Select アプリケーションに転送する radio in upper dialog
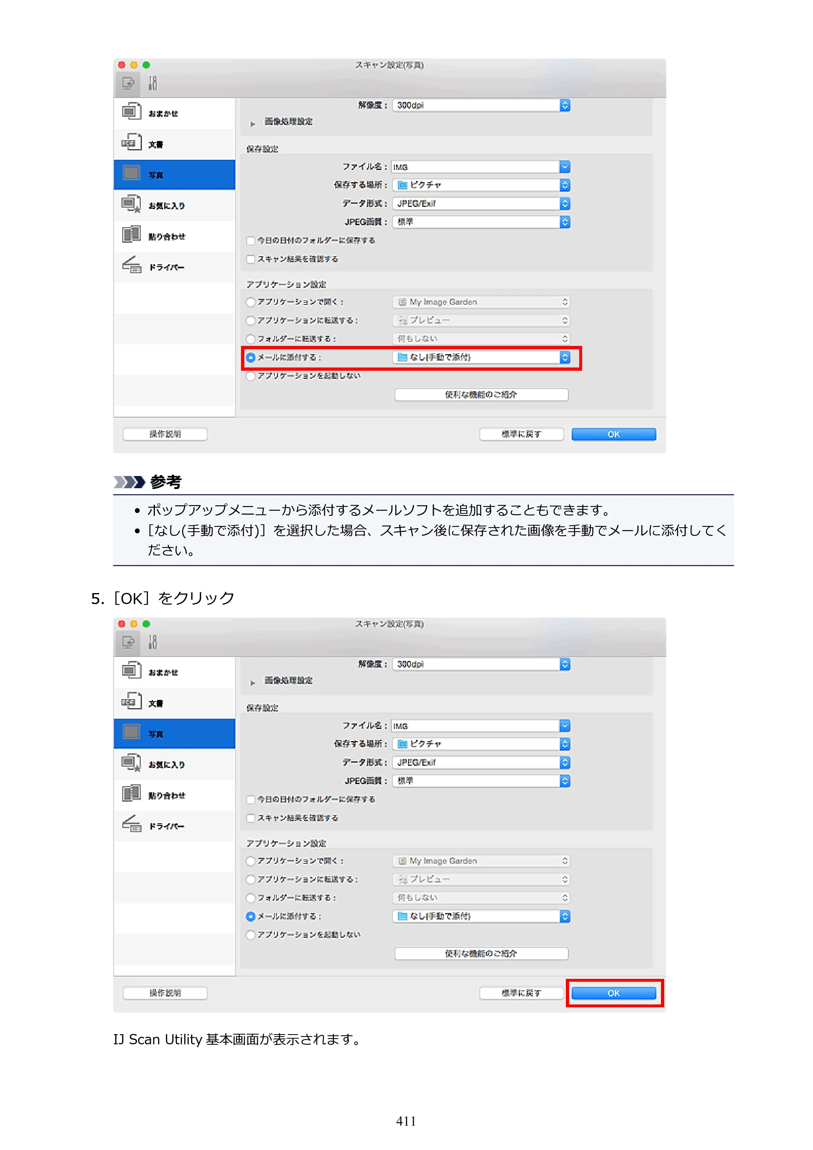The width and height of the screenshot is (813, 1150). tap(251, 321)
